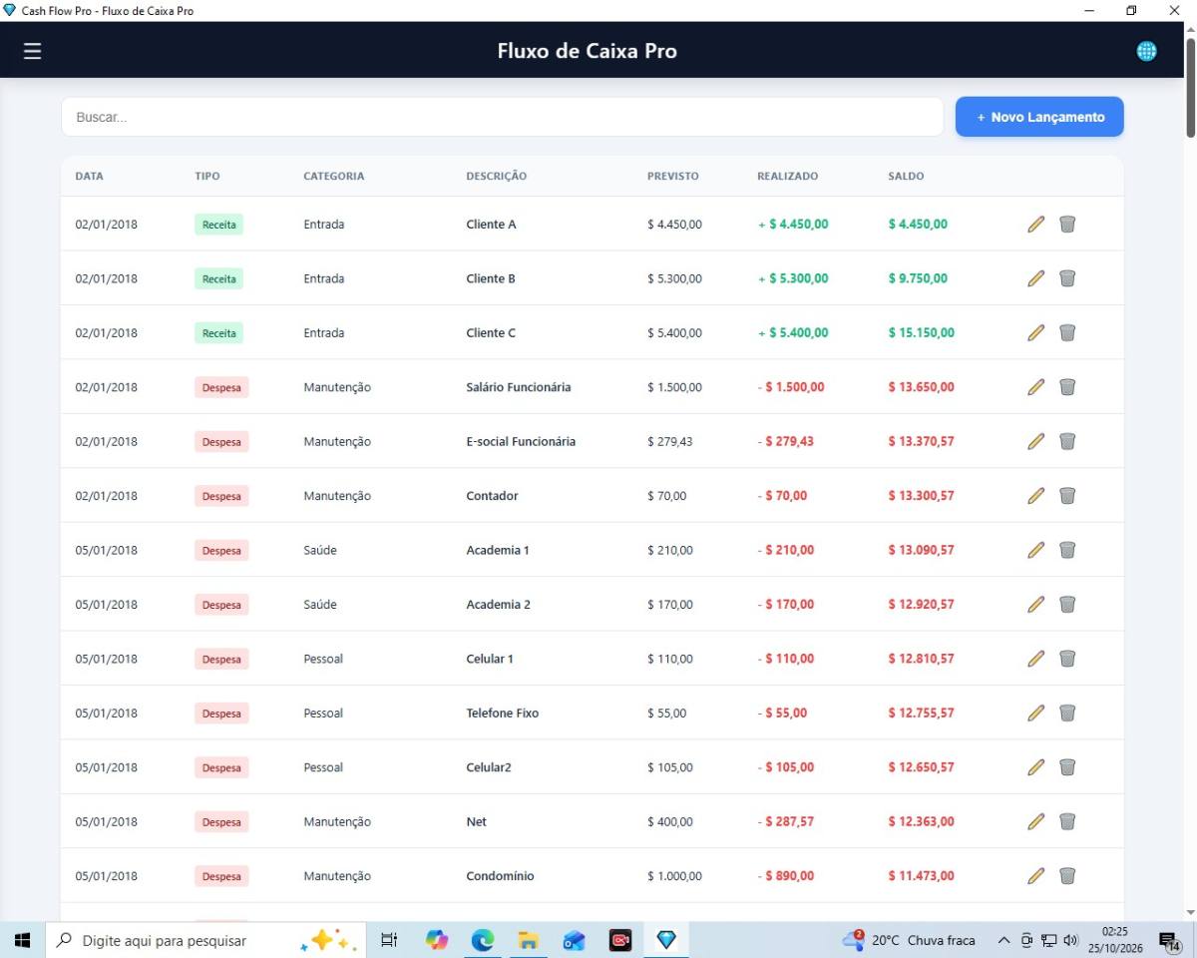This screenshot has height=958, width=1197.
Task: Delete the Academia 2 entry
Action: pos(1067,605)
